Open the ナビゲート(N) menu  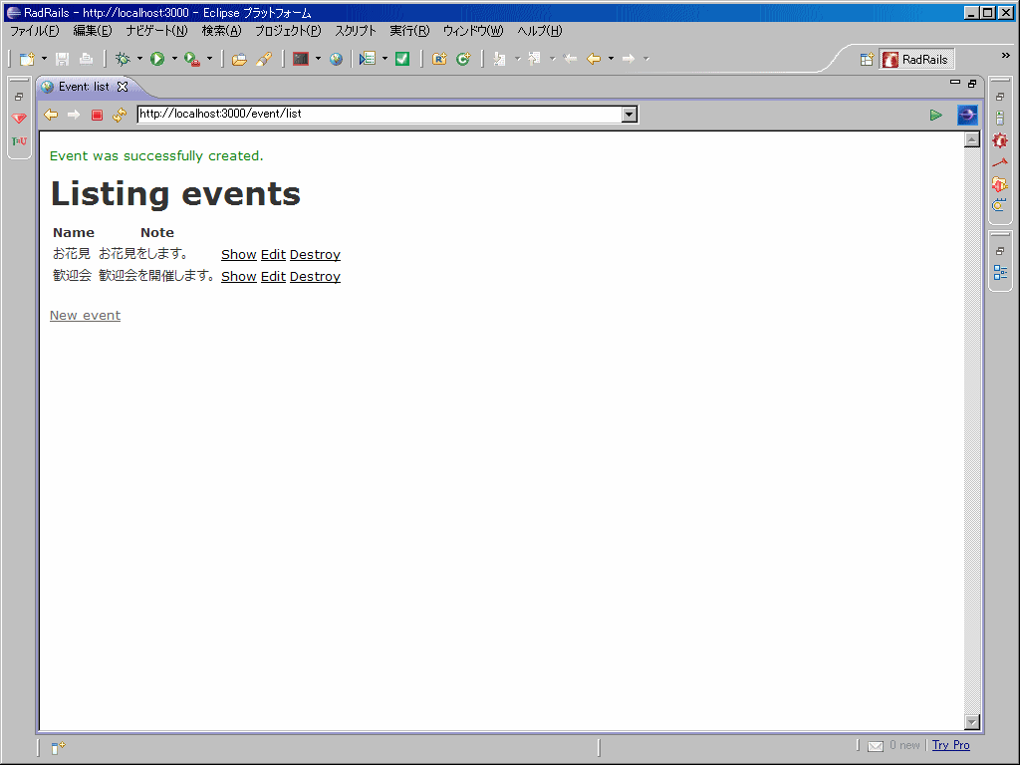(156, 31)
